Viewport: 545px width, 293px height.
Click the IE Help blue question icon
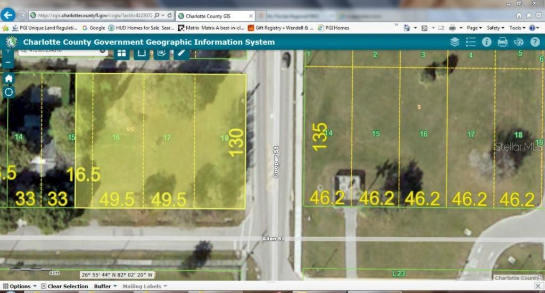pos(532,28)
